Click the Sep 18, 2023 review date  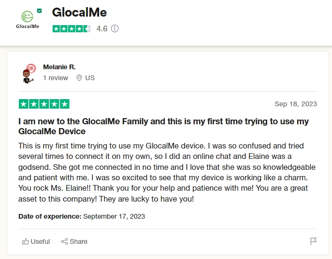click(296, 104)
